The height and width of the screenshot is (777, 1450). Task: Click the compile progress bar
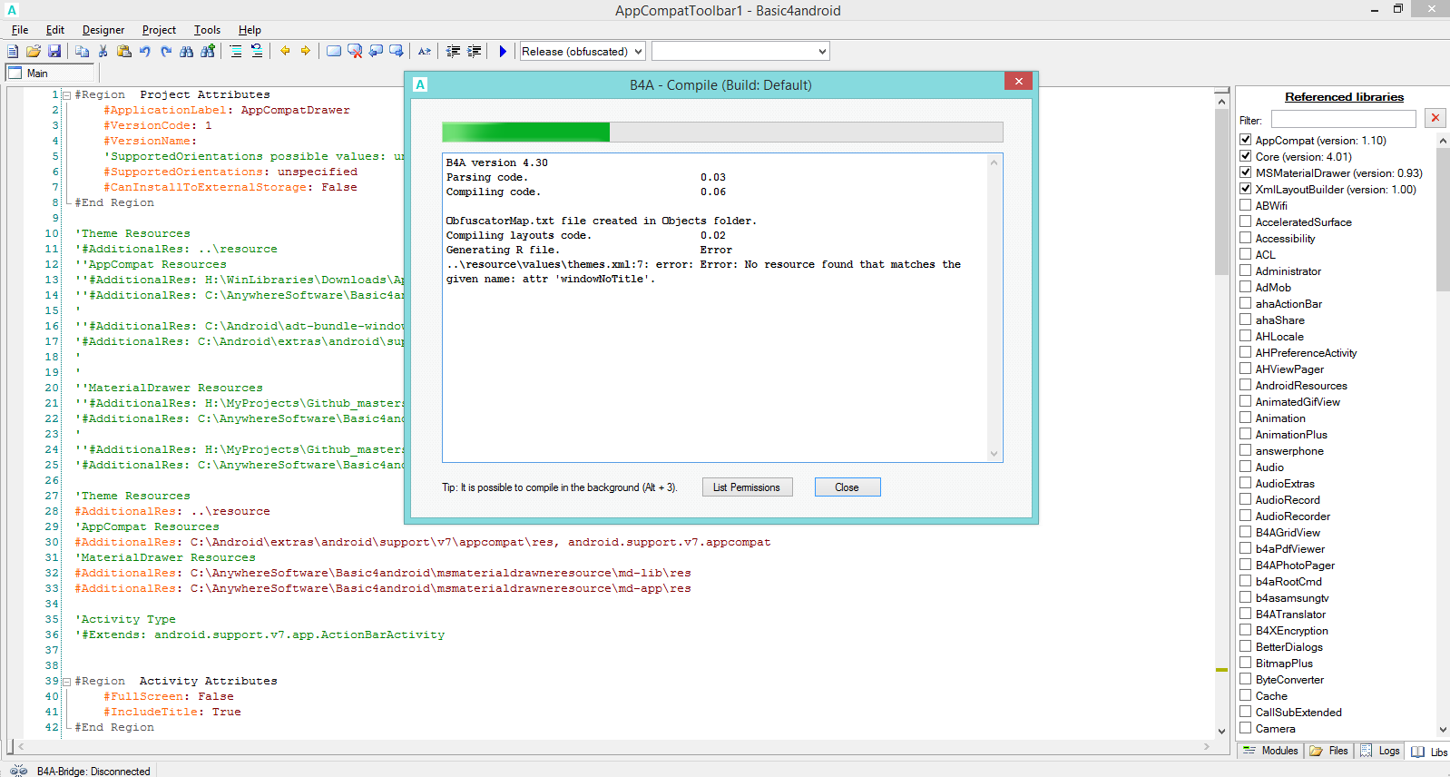722,133
